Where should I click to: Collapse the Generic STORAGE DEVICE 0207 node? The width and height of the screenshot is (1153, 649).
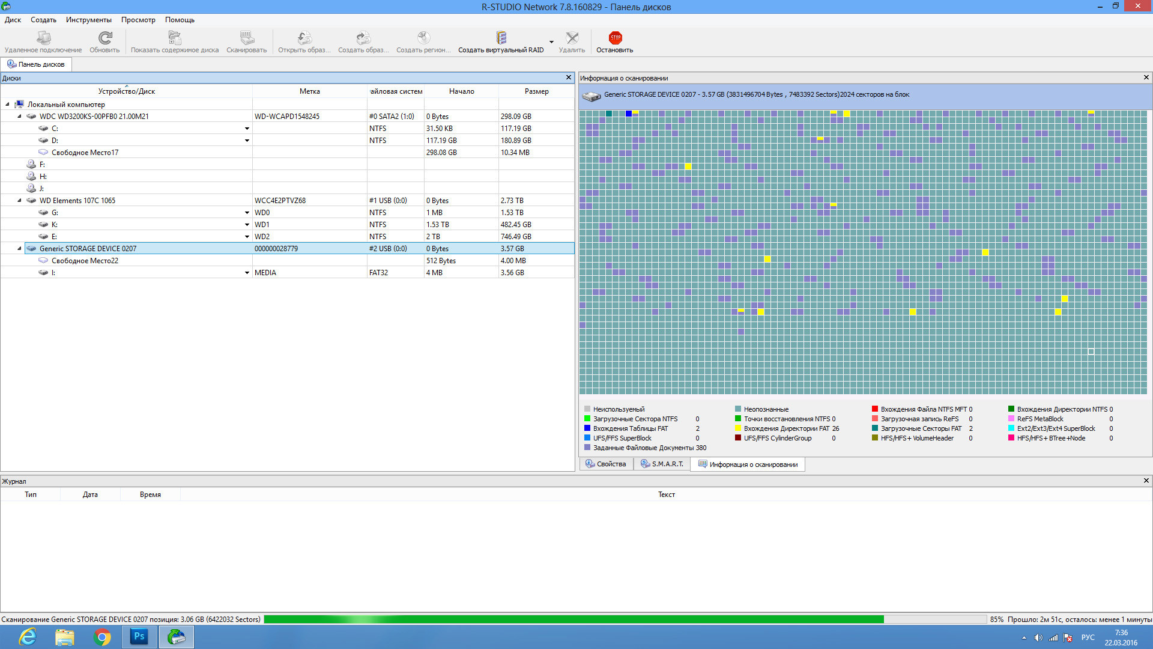tap(19, 249)
